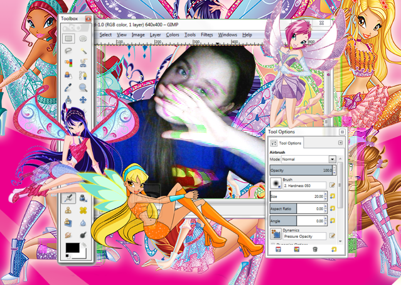This screenshot has height=285, width=401.
Task: Pick the Fuzzy Select magic wand tool
Action: pos(83,51)
